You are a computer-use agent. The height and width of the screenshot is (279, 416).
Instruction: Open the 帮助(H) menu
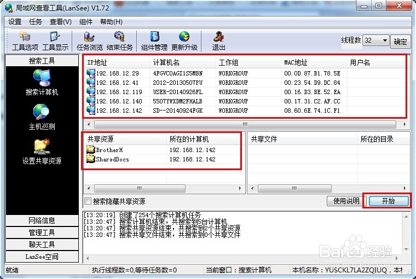point(111,22)
